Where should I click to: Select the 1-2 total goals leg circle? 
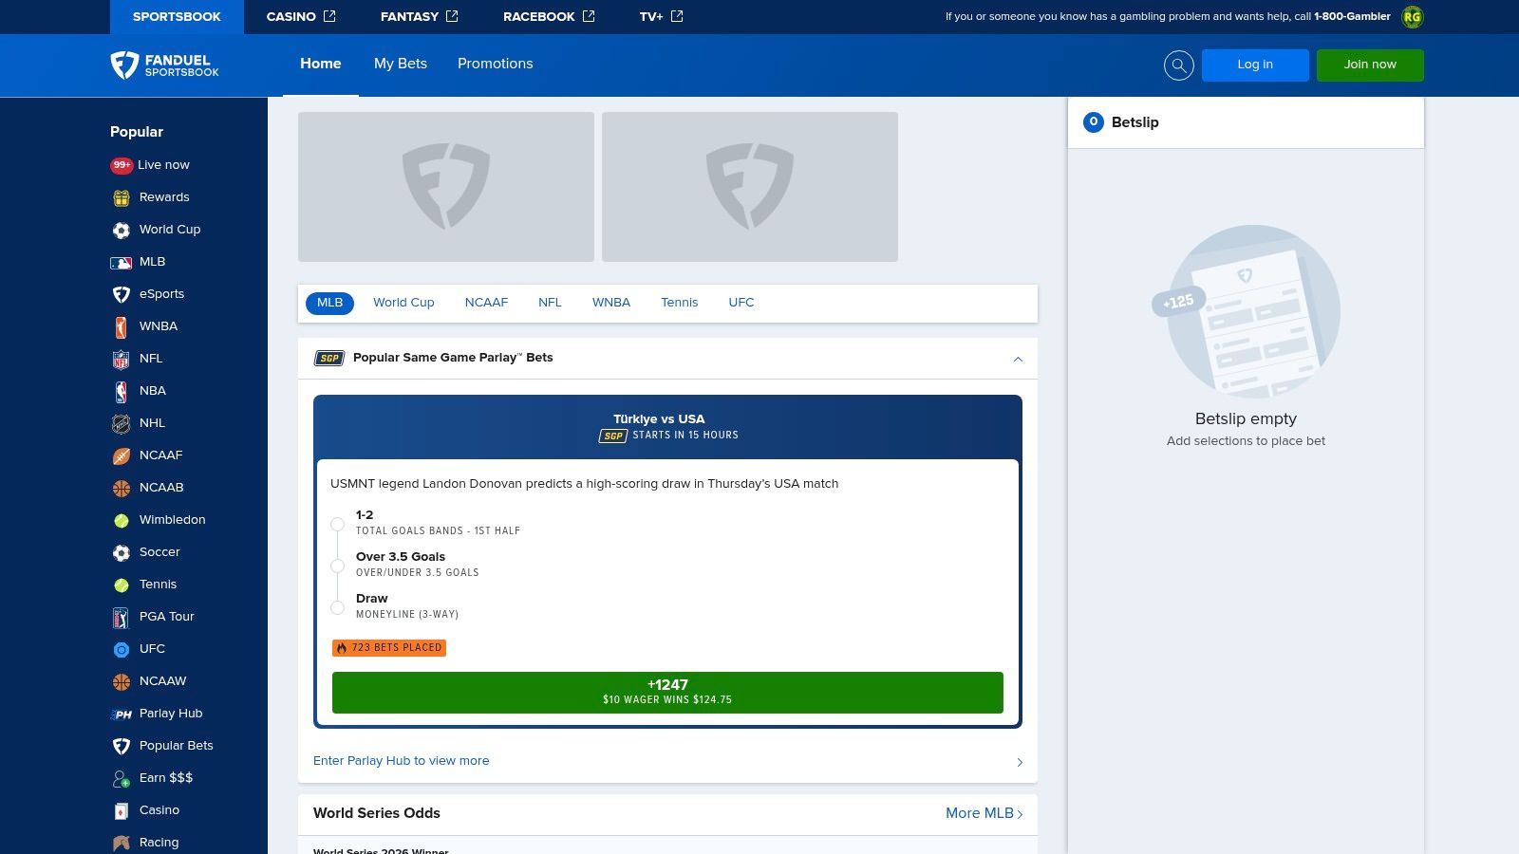[337, 524]
